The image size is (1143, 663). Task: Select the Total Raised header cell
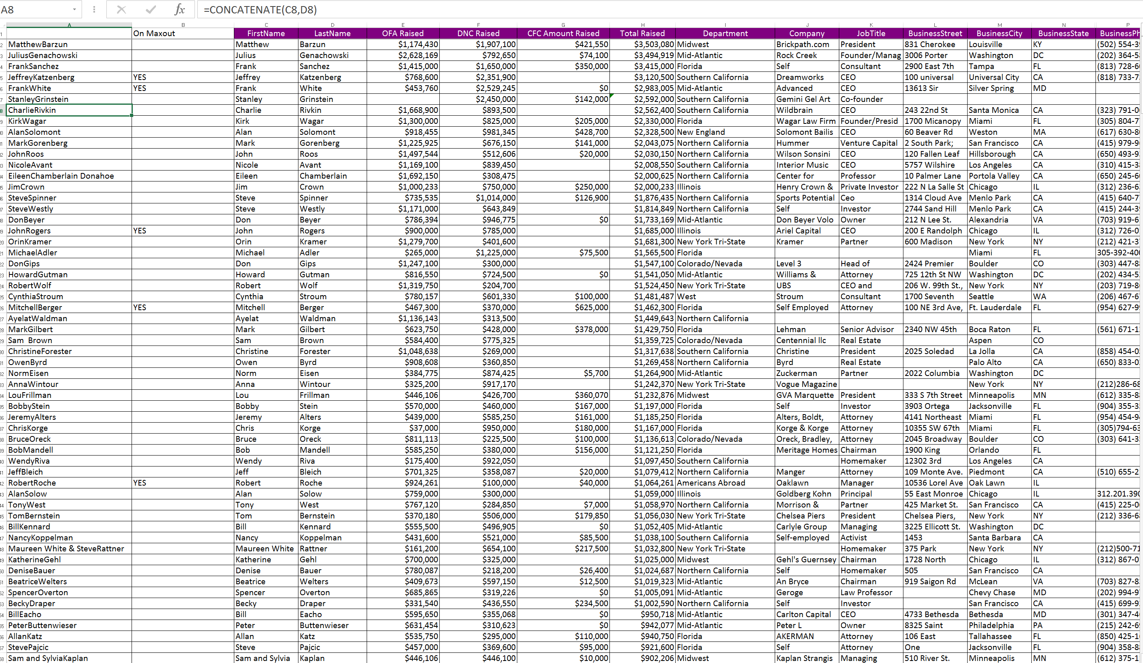click(x=642, y=34)
